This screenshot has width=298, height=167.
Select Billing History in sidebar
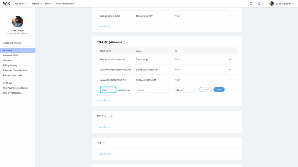(x=10, y=65)
